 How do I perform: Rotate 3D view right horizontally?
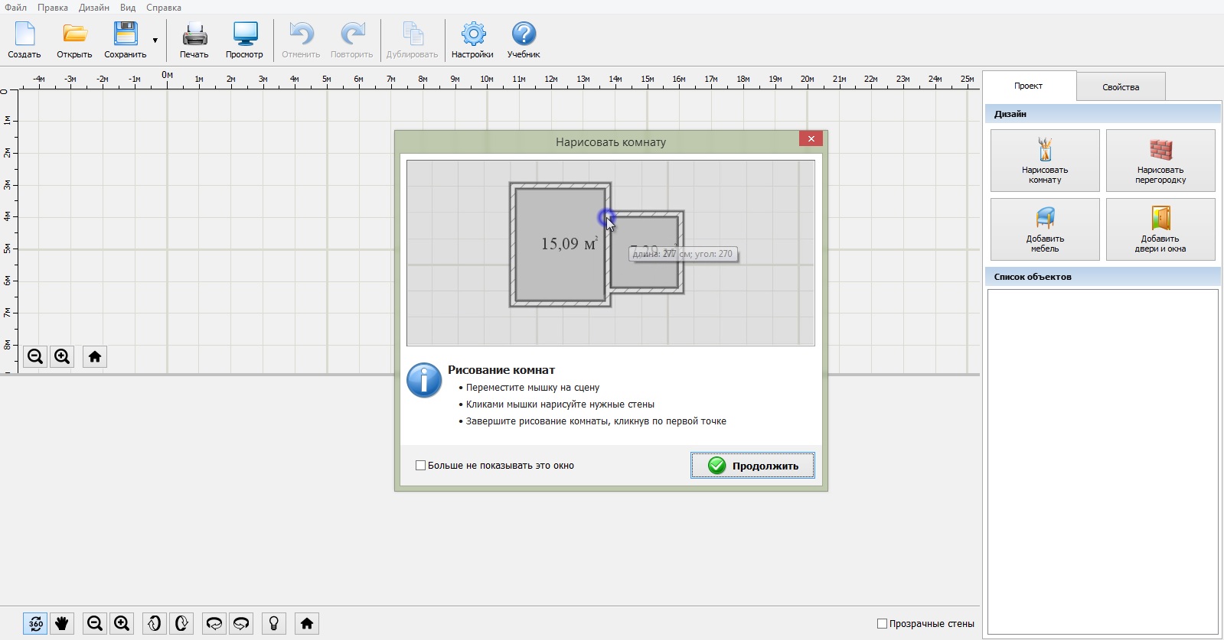(x=241, y=623)
